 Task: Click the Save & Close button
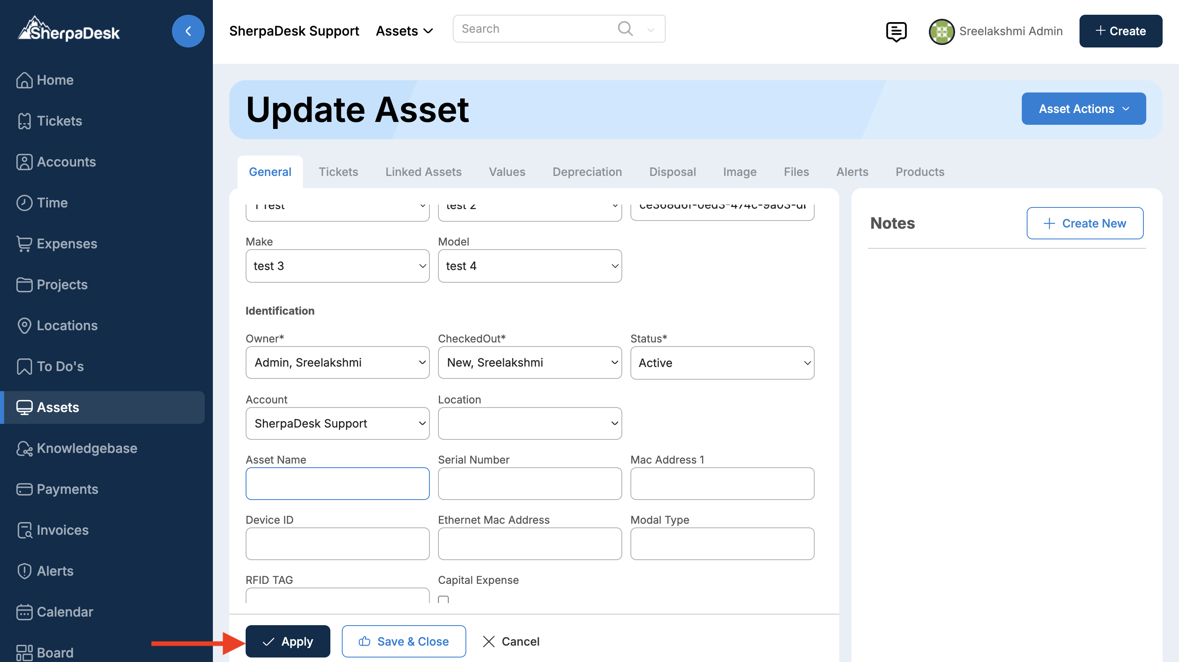click(x=404, y=641)
